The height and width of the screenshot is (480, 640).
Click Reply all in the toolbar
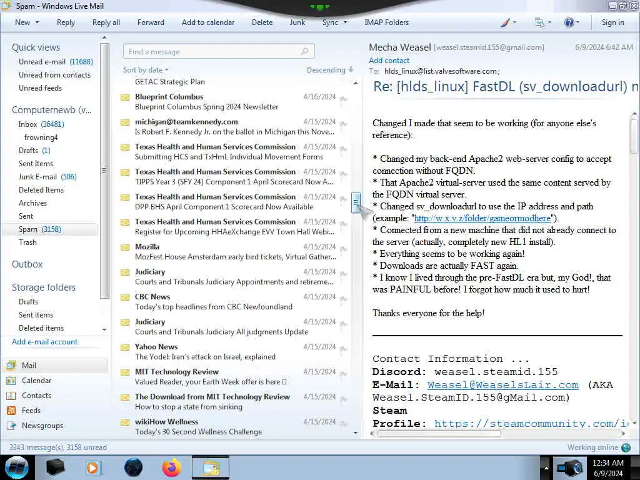106,22
